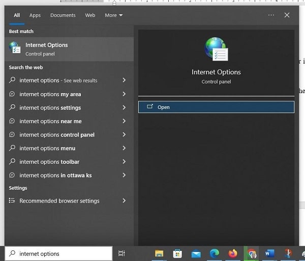Viewport: 305px width, 261px height.
Task: Expand chevron for 'internet options settings'
Action: 124,107
